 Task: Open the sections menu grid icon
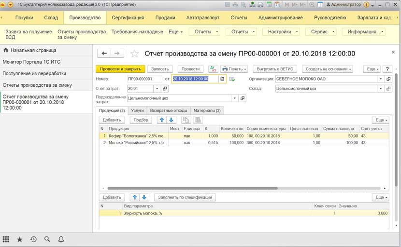coord(6,239)
